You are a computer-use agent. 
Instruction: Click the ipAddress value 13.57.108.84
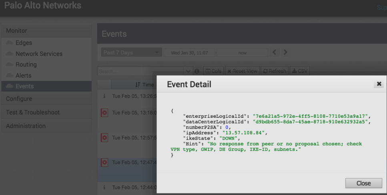point(244,133)
